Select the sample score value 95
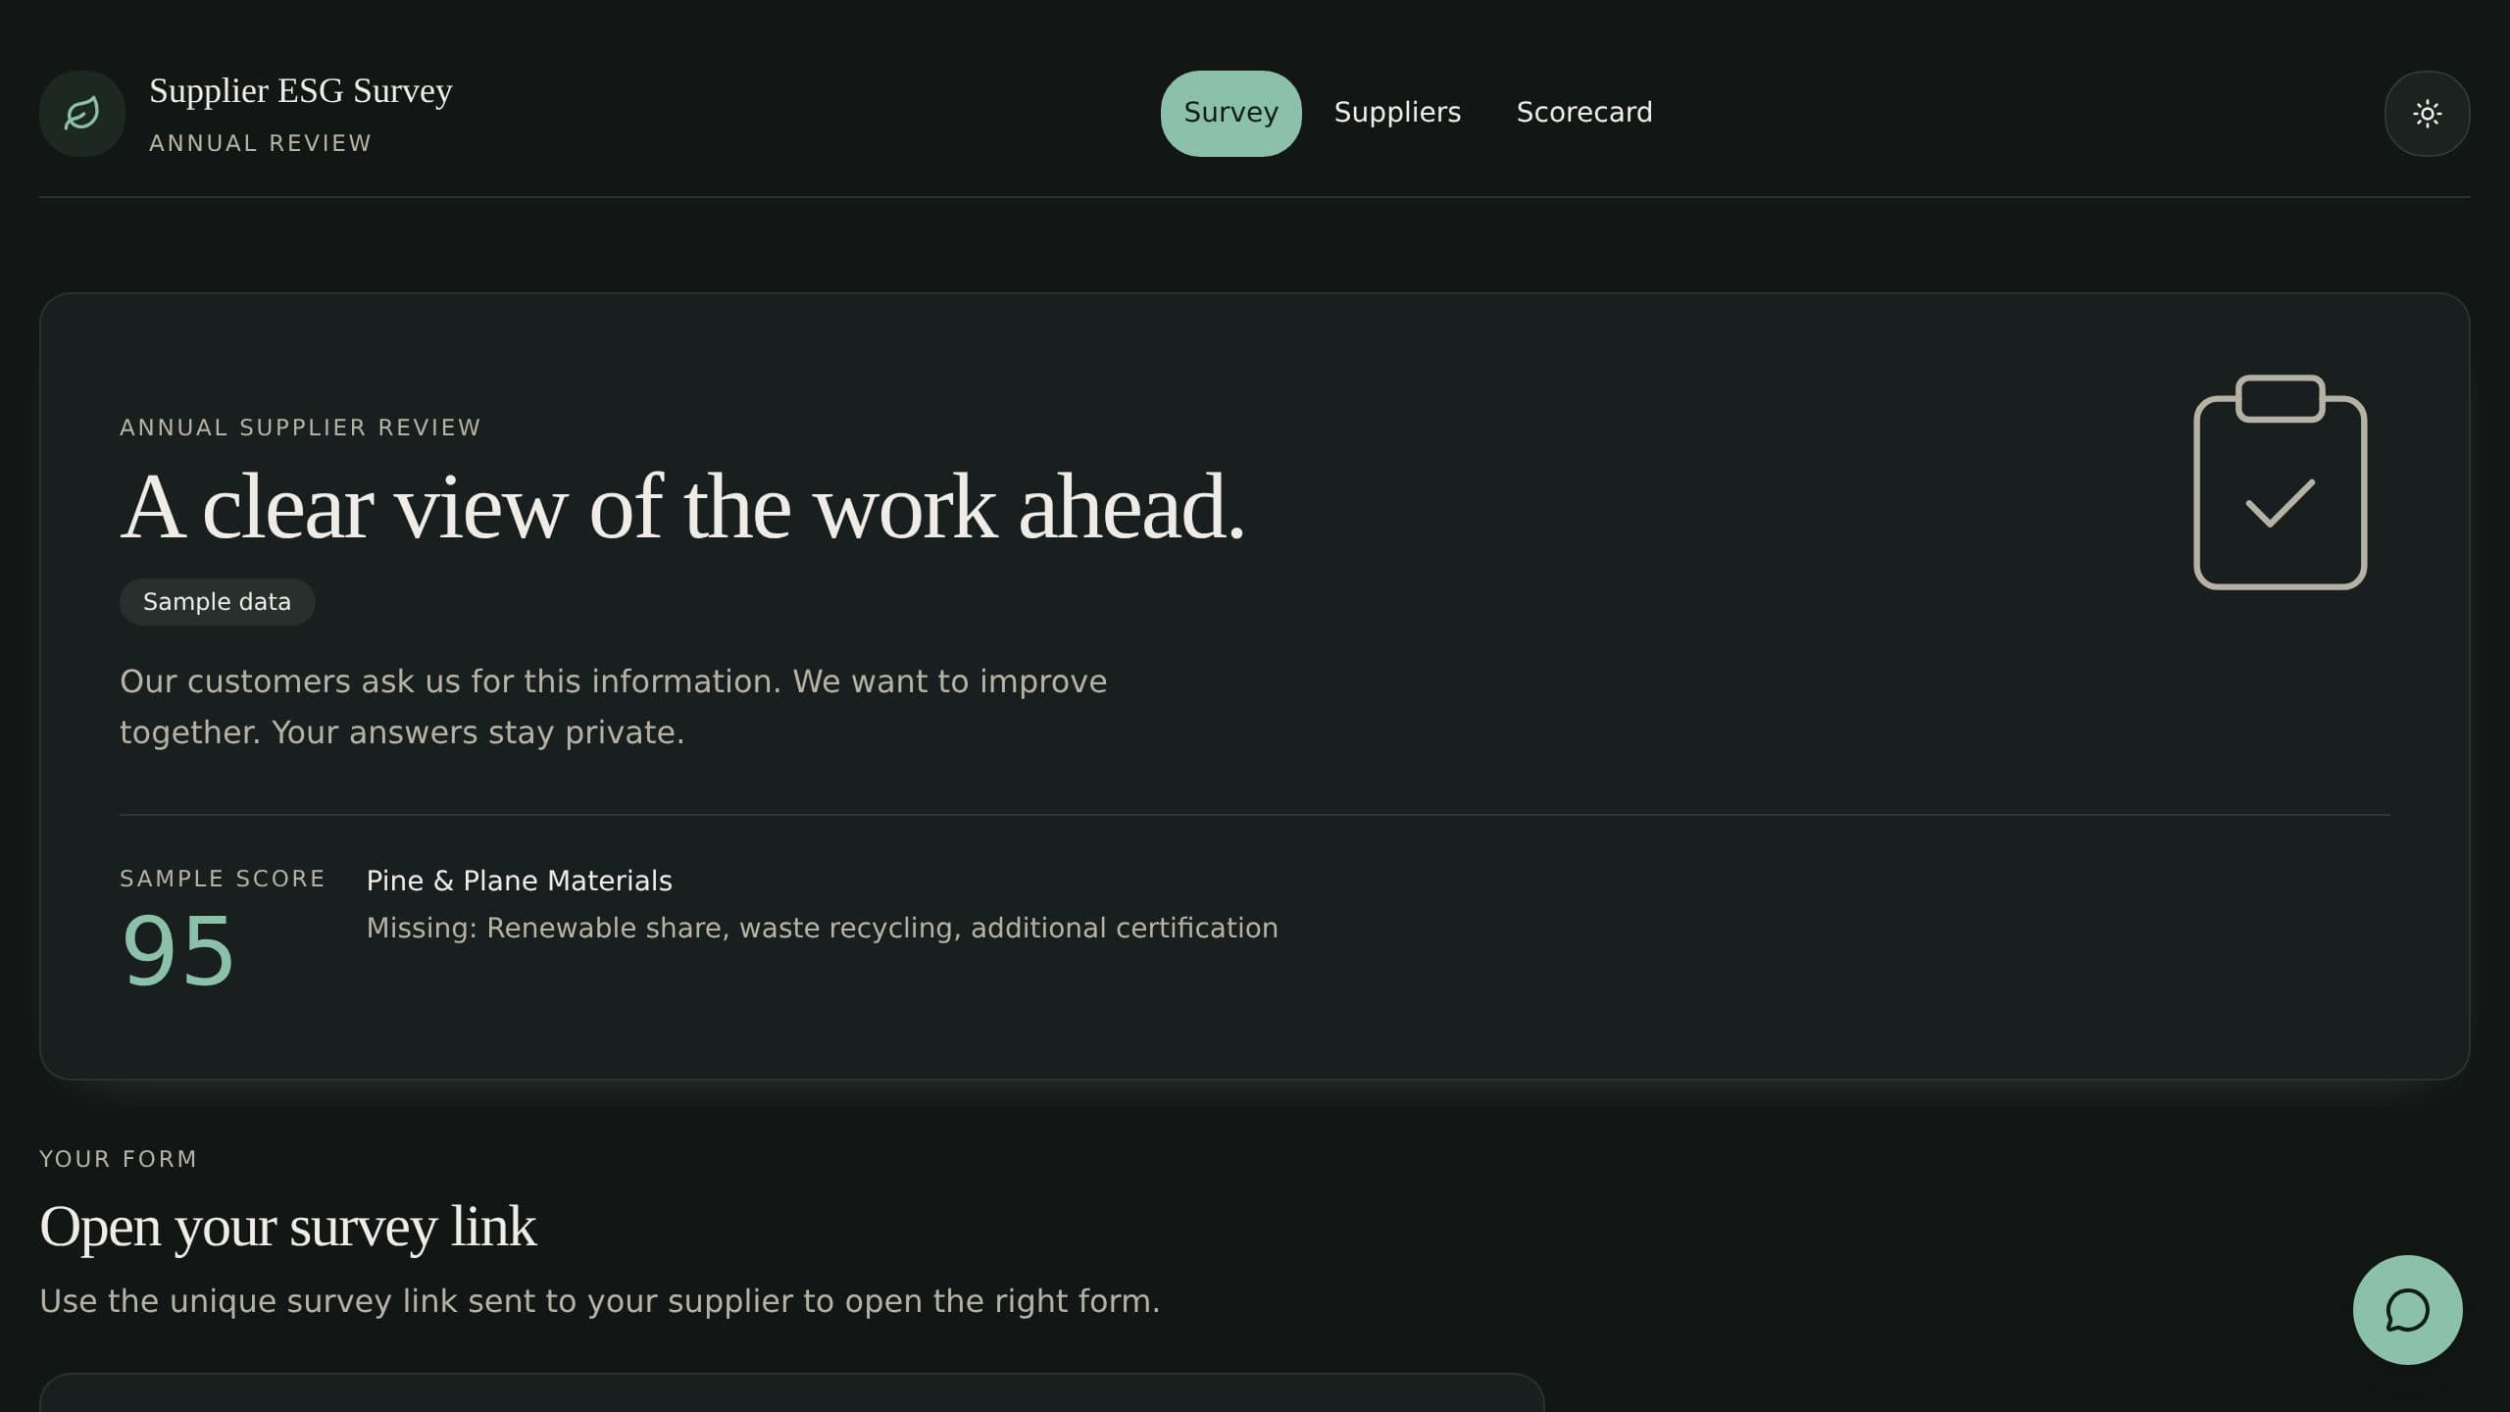This screenshot has height=1412, width=2510. 177,951
